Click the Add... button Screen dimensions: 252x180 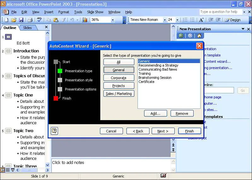pyautogui.click(x=155, y=113)
